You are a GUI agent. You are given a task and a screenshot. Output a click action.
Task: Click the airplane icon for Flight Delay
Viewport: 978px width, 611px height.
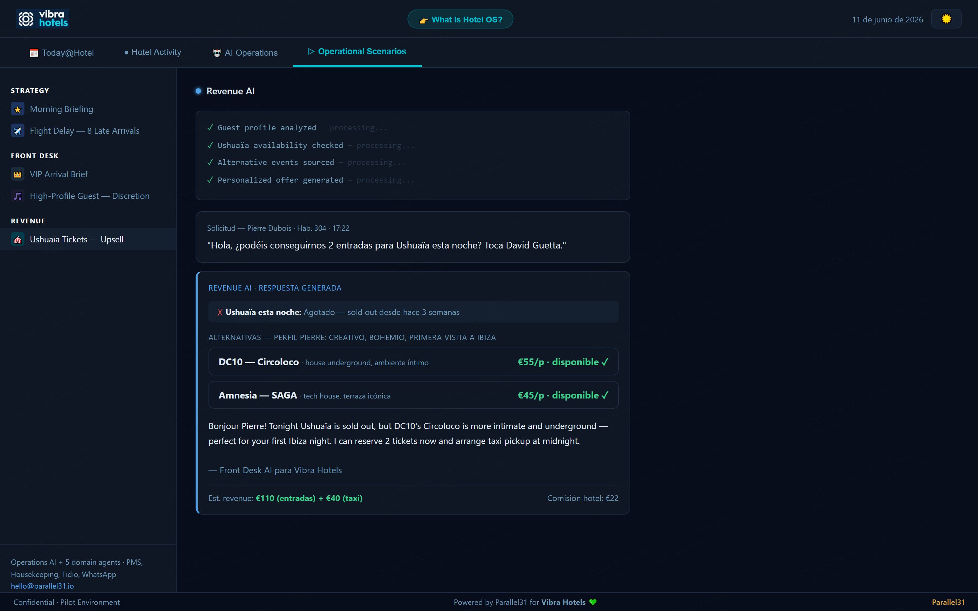pyautogui.click(x=18, y=131)
